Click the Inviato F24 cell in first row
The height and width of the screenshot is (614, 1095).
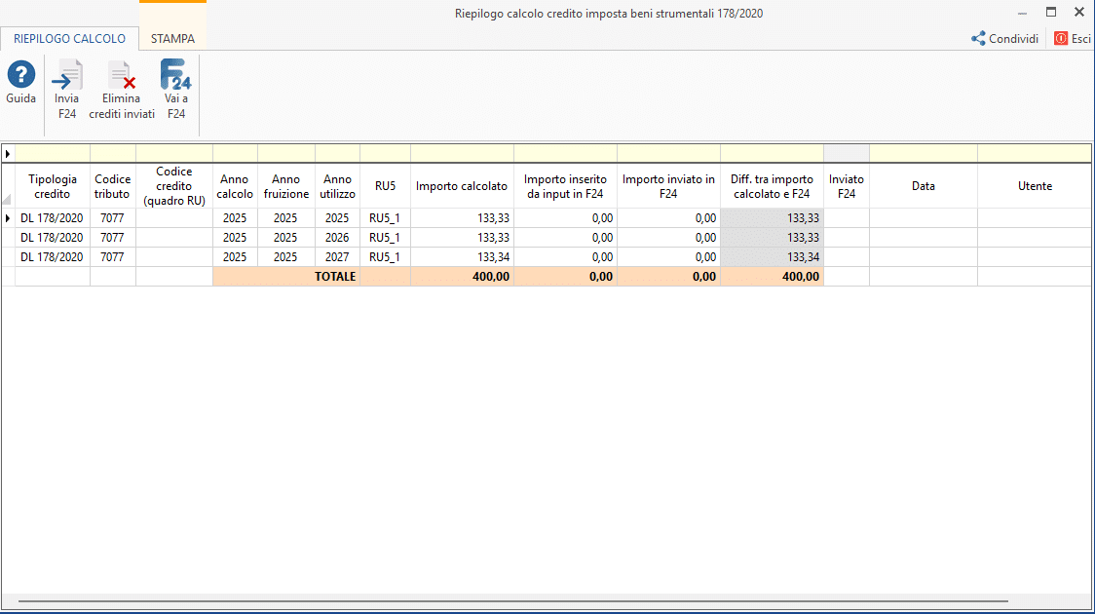846,218
